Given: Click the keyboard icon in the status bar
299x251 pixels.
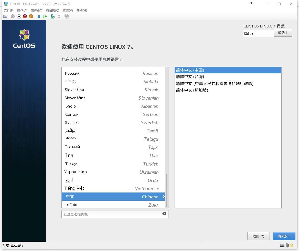Looking at the screenshot, I should click(282, 245).
